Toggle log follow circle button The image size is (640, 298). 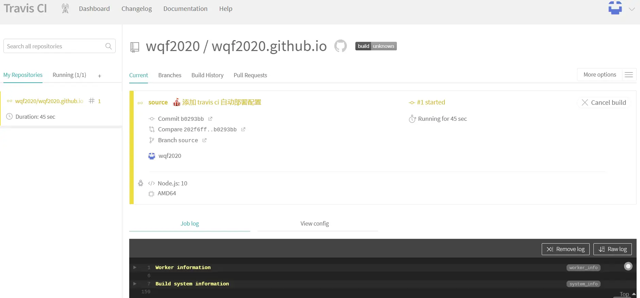pyautogui.click(x=628, y=266)
